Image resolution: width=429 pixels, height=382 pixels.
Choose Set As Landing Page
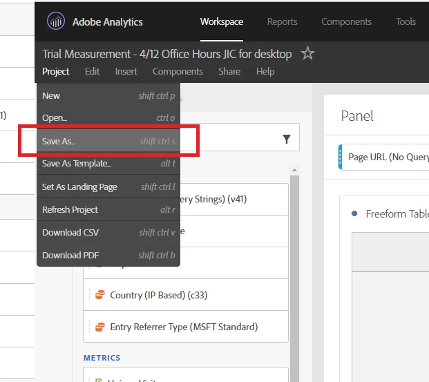click(108, 187)
